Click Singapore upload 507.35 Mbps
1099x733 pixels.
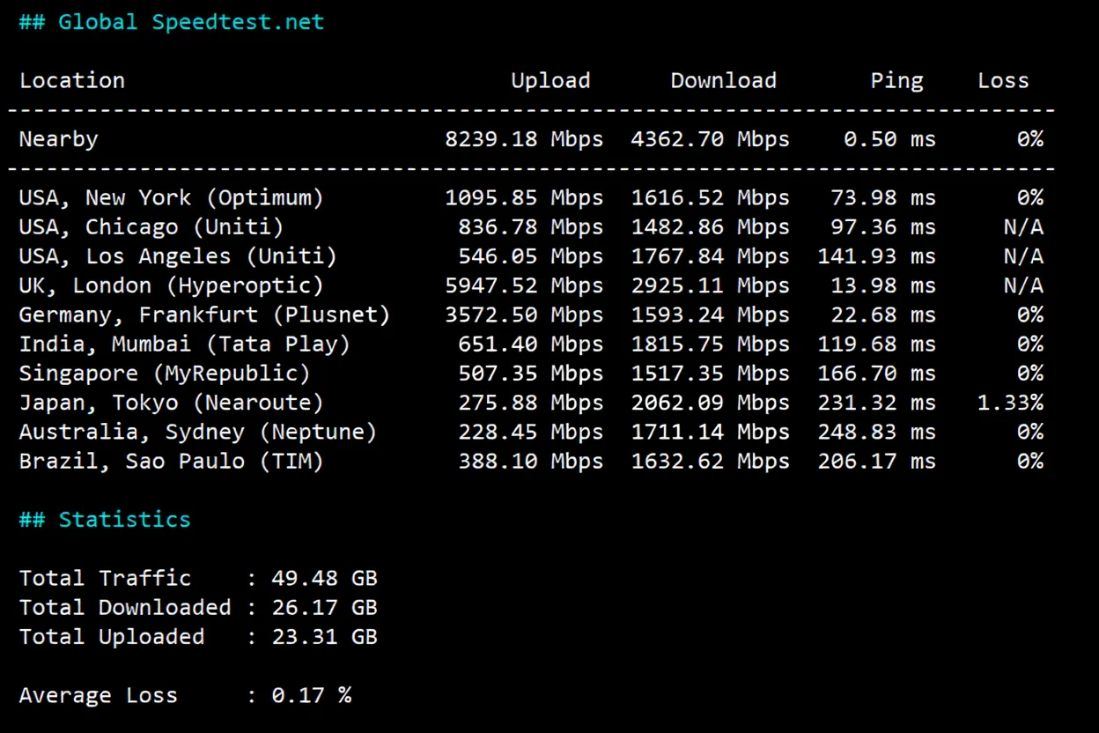(530, 374)
